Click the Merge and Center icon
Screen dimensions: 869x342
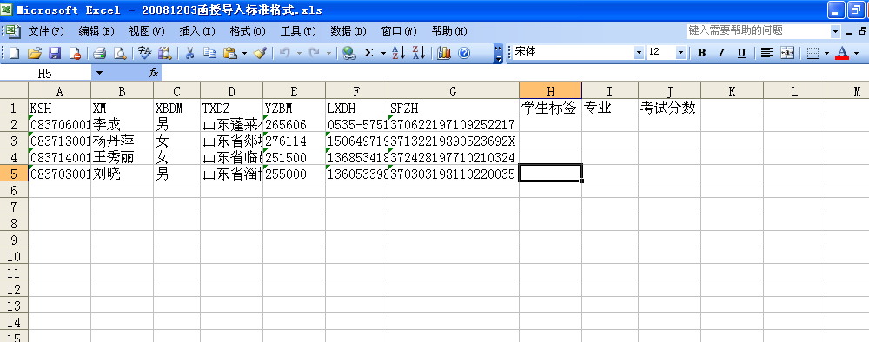click(x=787, y=53)
